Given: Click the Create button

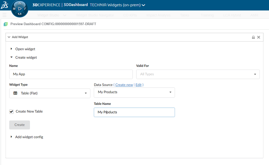Looking at the screenshot, I should pos(19,125).
